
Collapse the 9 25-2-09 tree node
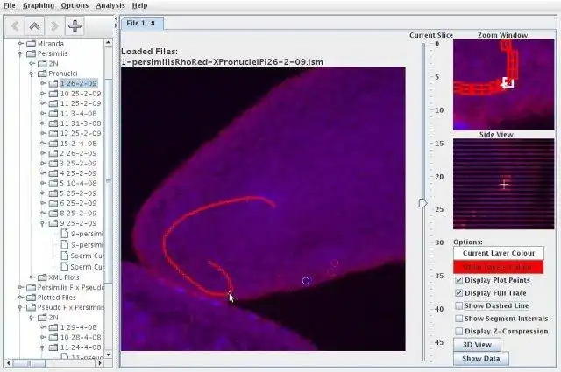tap(43, 223)
